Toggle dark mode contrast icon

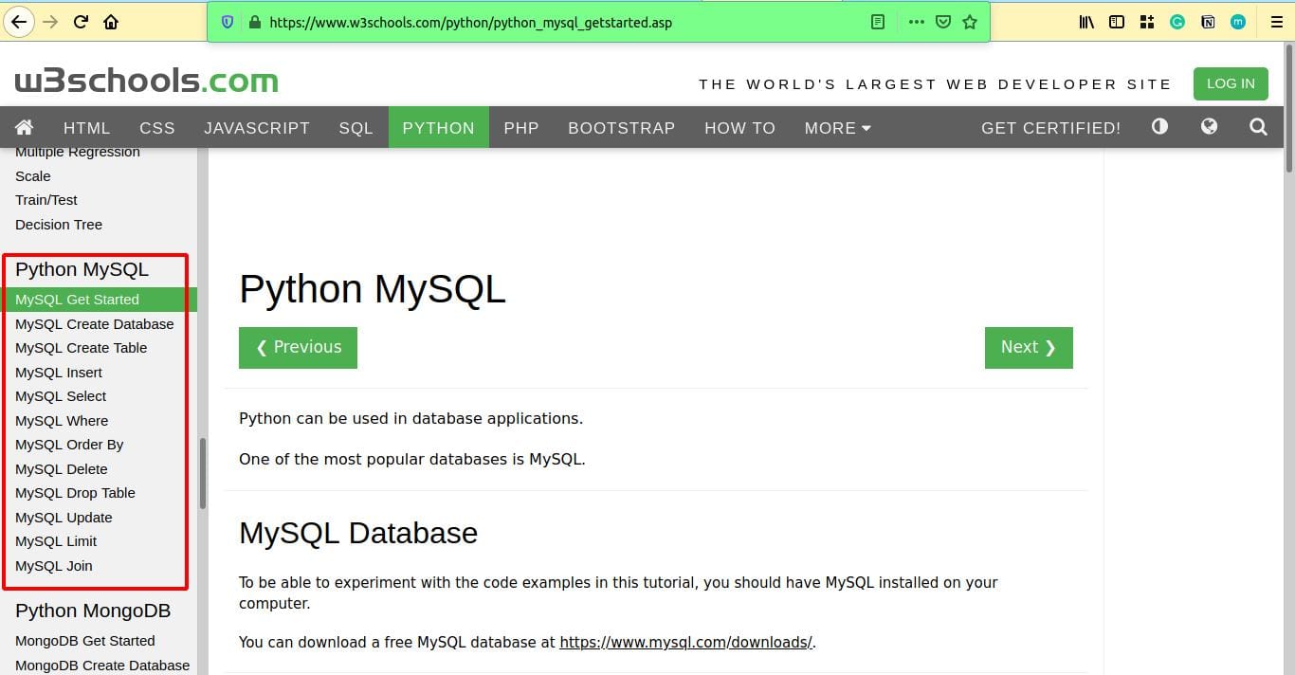[1159, 126]
